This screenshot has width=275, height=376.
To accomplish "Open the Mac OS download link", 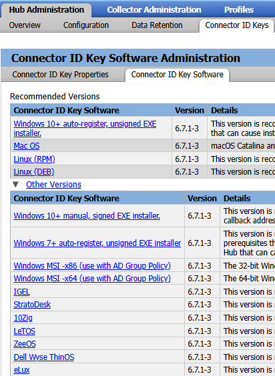I will pyautogui.click(x=27, y=146).
